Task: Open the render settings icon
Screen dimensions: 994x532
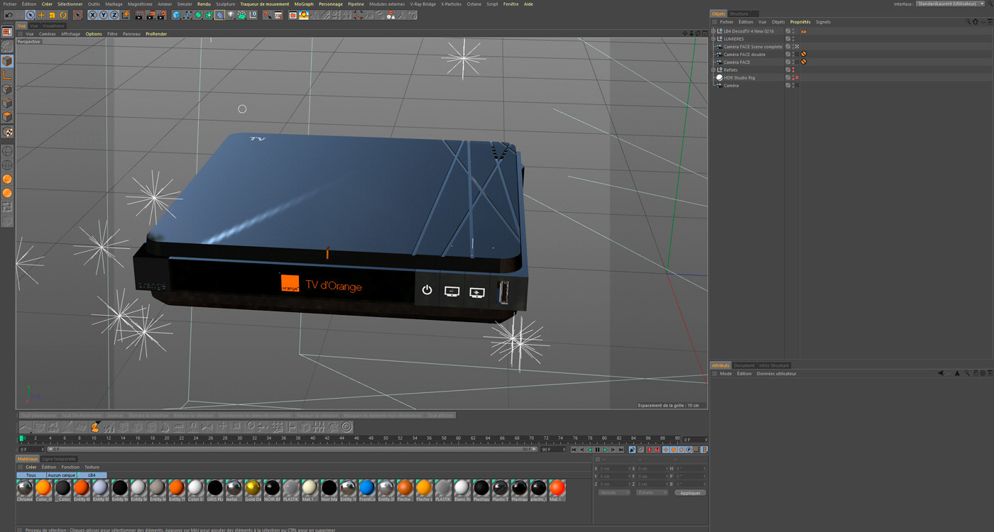Action: click(x=163, y=15)
